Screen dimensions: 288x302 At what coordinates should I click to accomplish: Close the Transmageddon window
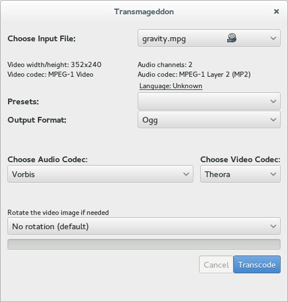(277, 11)
